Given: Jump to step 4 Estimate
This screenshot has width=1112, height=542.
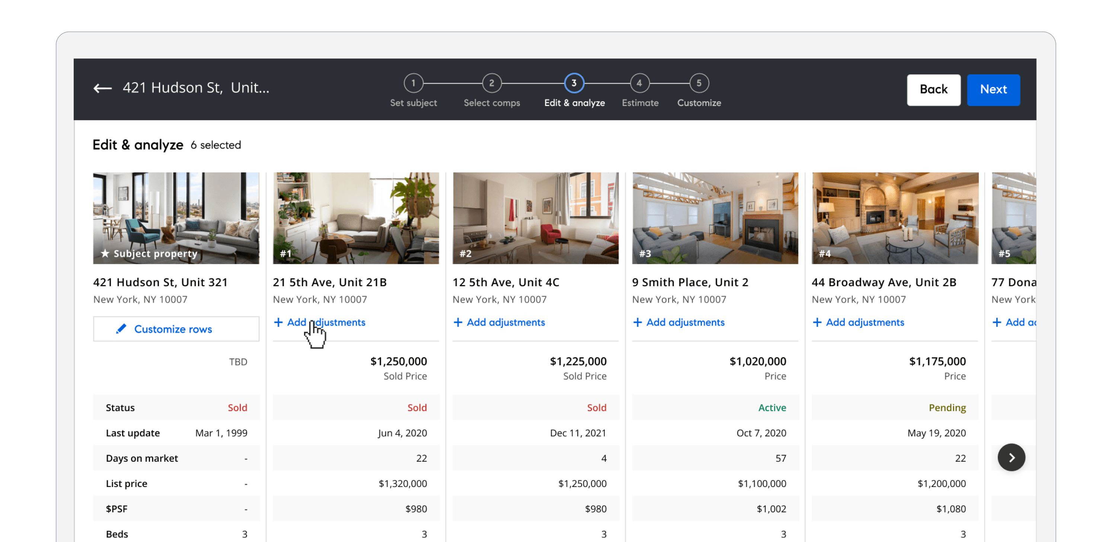Looking at the screenshot, I should coord(639,83).
